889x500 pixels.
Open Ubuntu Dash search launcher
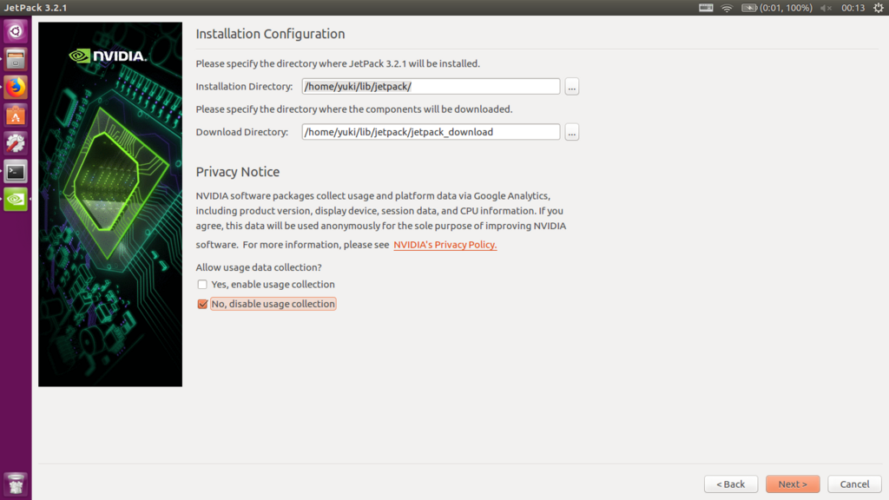pyautogui.click(x=16, y=31)
